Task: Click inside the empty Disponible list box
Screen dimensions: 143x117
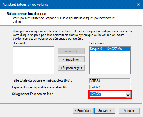Action: coord(33,60)
